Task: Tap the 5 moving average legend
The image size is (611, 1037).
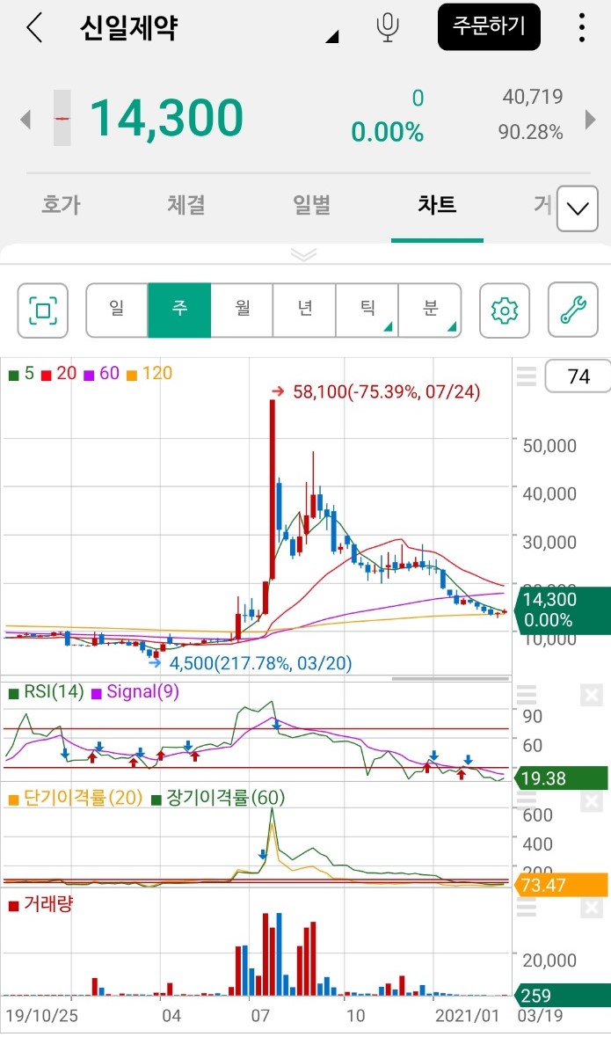Action: [x=21, y=374]
